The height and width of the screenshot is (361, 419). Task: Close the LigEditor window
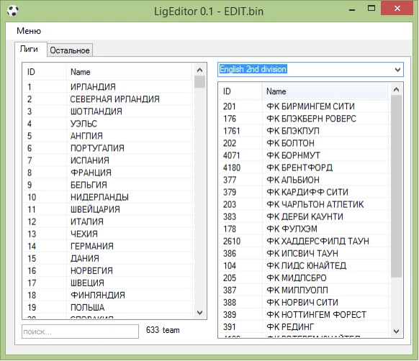(x=397, y=9)
